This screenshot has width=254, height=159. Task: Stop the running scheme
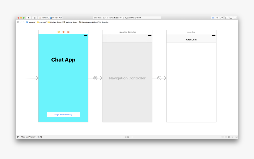pos(35,18)
